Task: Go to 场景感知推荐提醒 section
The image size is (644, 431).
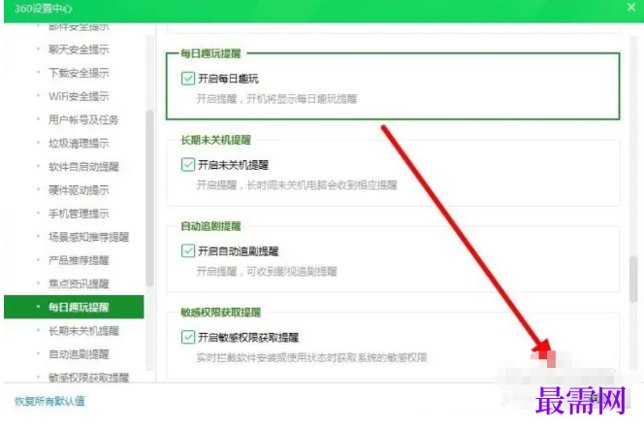Action: pos(88,237)
